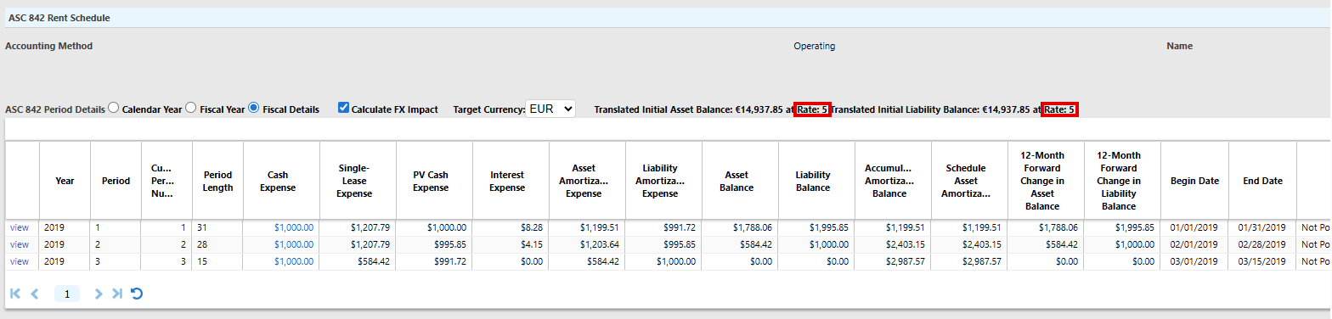Open view link for period 2
The height and width of the screenshot is (319, 1332).
coord(19,244)
